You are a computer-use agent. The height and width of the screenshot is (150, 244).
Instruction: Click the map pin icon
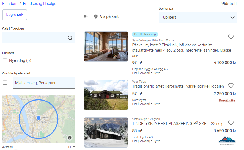(96, 17)
